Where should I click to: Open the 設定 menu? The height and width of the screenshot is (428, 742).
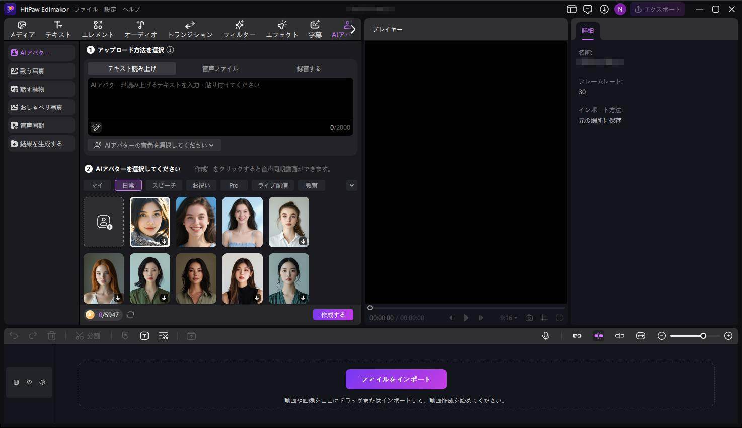pyautogui.click(x=110, y=9)
